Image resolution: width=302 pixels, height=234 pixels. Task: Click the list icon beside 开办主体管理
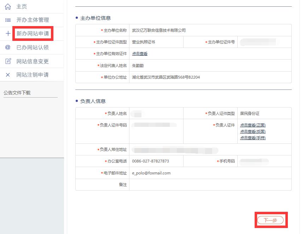[x=8, y=20]
